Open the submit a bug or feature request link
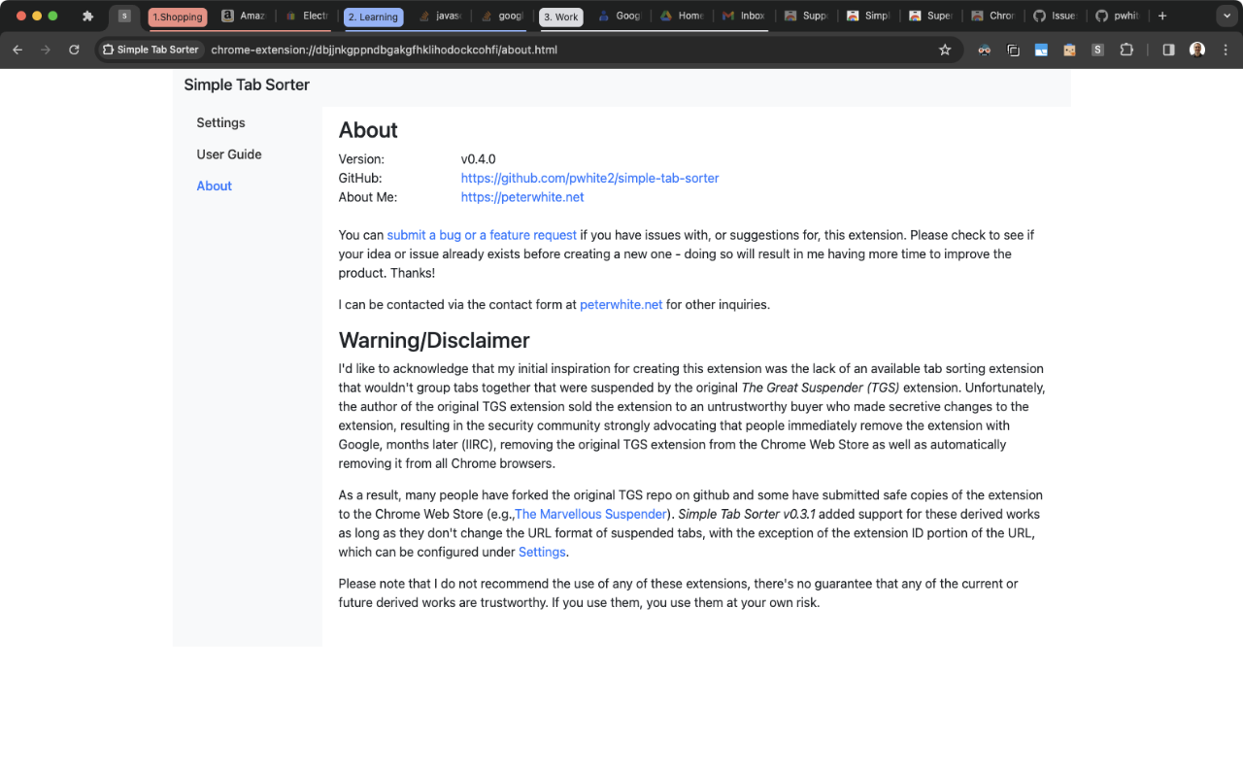Image resolution: width=1243 pixels, height=777 pixels. [482, 234]
